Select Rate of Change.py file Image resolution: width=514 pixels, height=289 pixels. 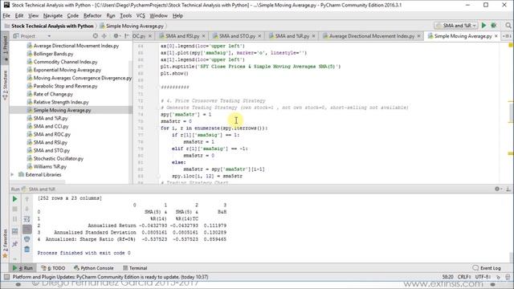pyautogui.click(x=53, y=94)
